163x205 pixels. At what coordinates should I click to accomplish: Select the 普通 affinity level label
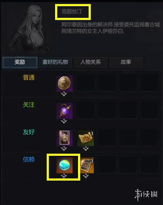pyautogui.click(x=29, y=78)
